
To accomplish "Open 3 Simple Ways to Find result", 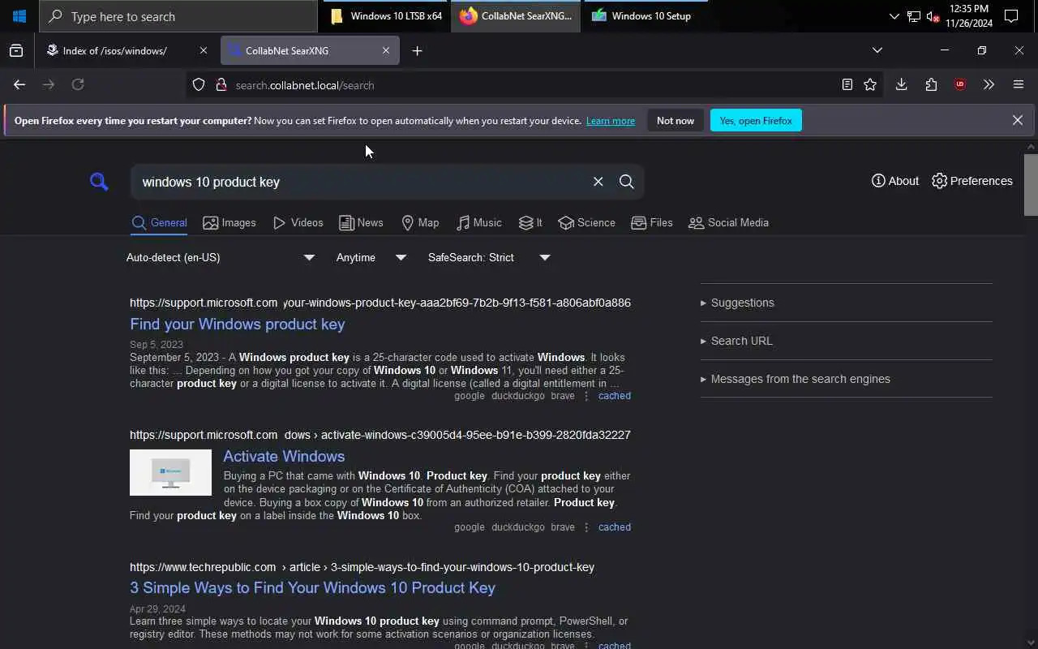I will [x=312, y=587].
